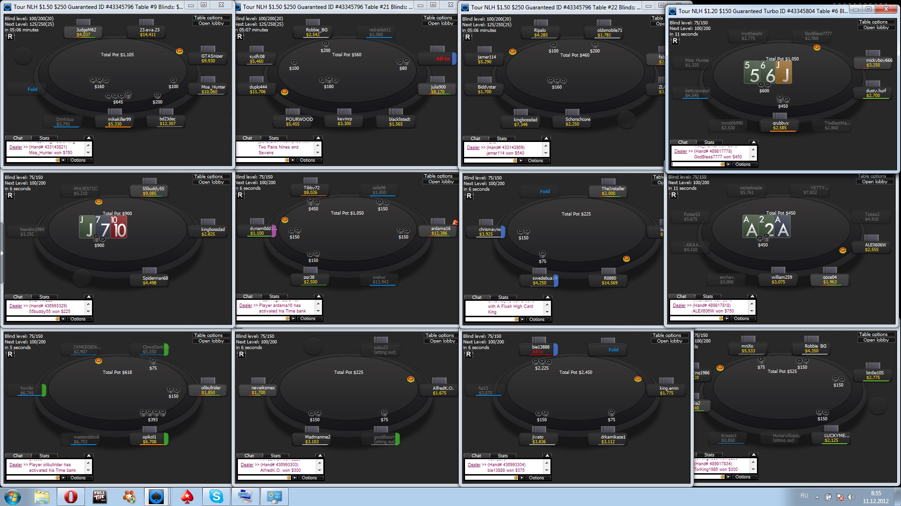
Task: Collapse the chat panel on Turbo Table #6
Action: pyautogui.click(x=754, y=142)
